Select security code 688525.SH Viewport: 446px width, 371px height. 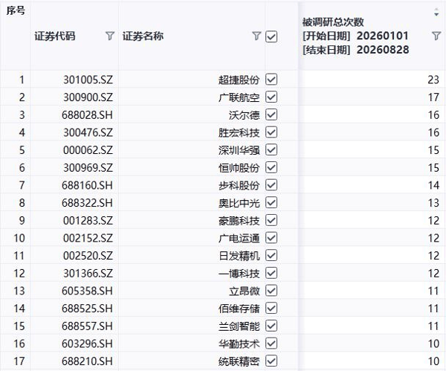87,309
